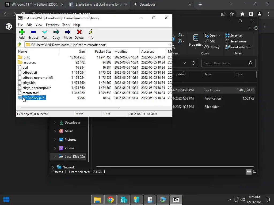Open the Edit menu in 7-Zip
The image size is (274, 205).
click(x=29, y=25)
